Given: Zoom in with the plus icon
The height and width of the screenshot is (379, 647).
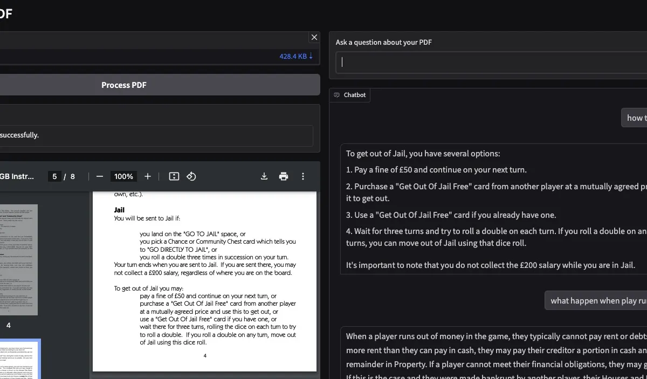Looking at the screenshot, I should point(148,176).
